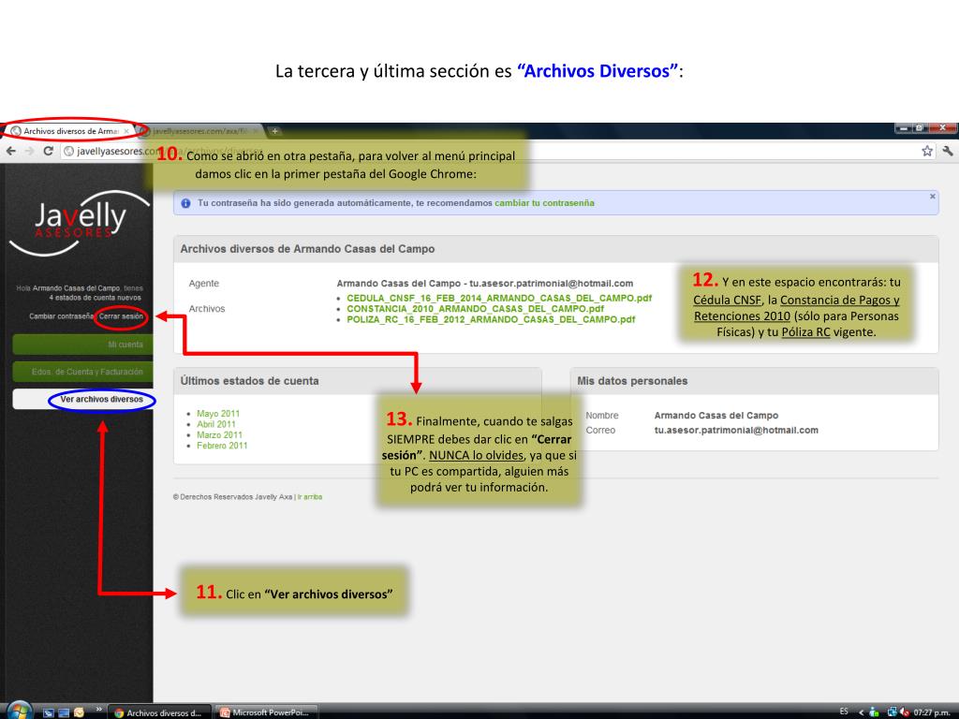
Task: Open the 'Mayo 2011' account statement
Action: tap(218, 413)
